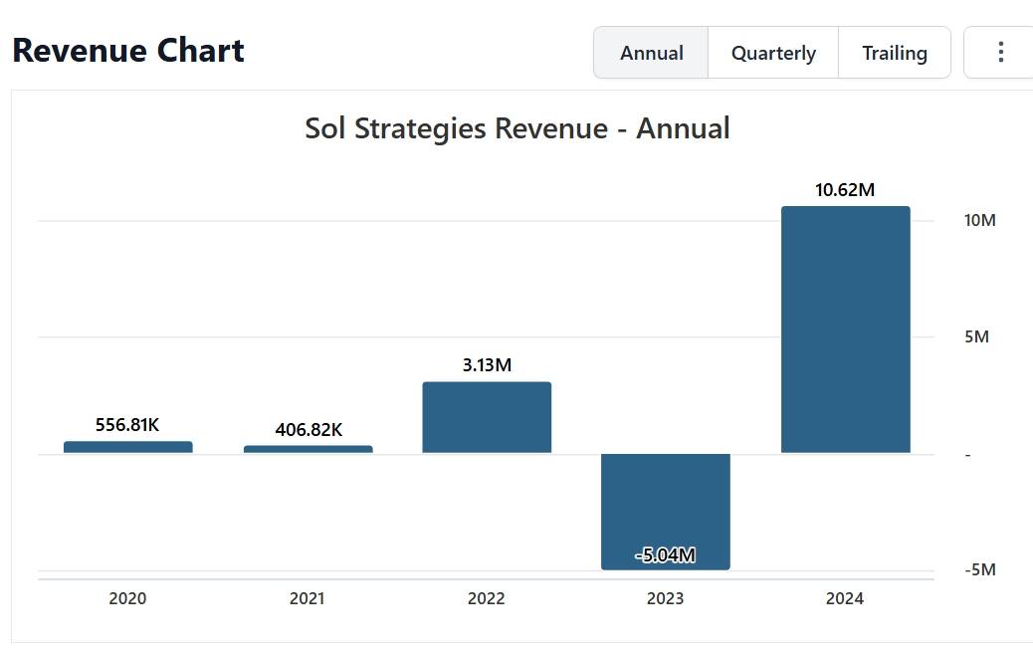1033x658 pixels.
Task: Click the 556.81K data label
Action: pos(127,425)
